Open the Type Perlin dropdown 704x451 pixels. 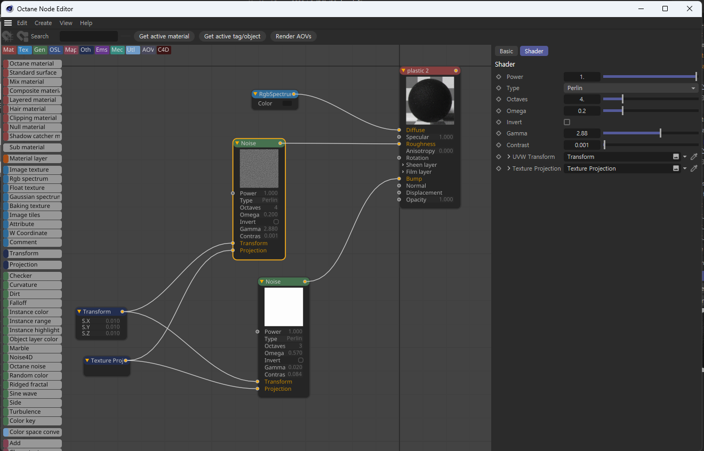[x=631, y=88]
